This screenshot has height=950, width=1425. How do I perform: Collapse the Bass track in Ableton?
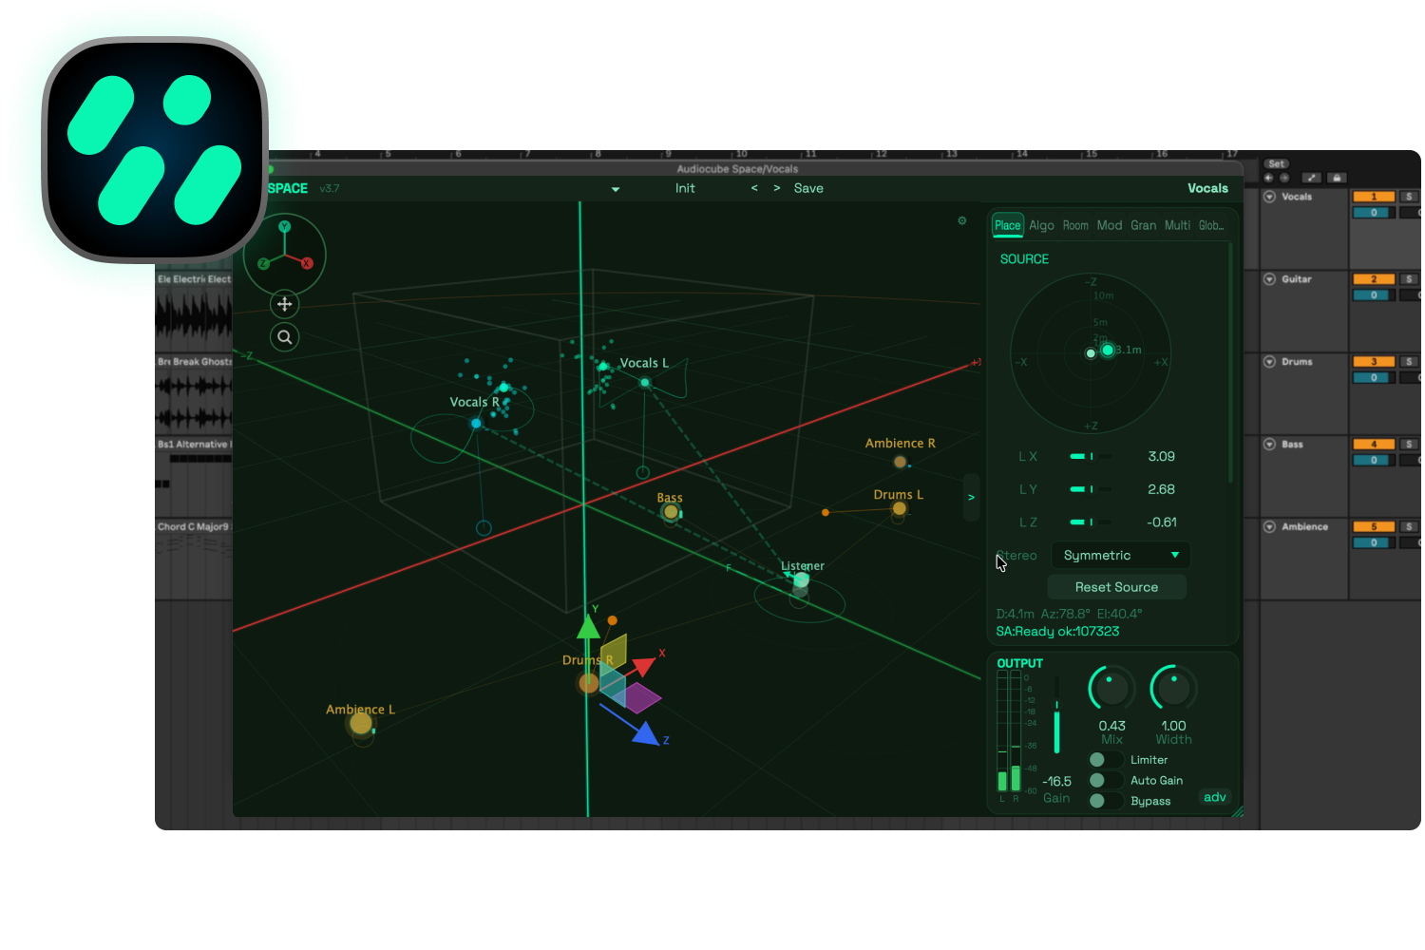(1269, 445)
